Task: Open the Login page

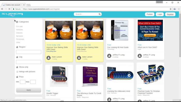Action: 160,14
